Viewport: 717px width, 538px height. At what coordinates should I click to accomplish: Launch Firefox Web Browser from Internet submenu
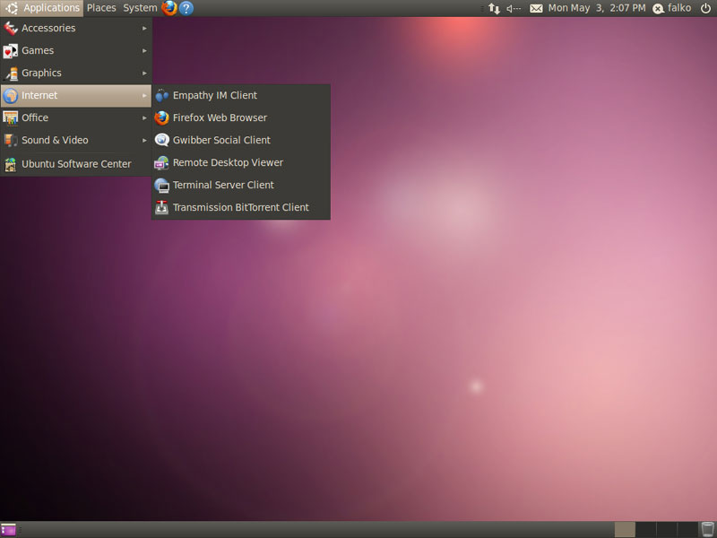click(x=241, y=118)
